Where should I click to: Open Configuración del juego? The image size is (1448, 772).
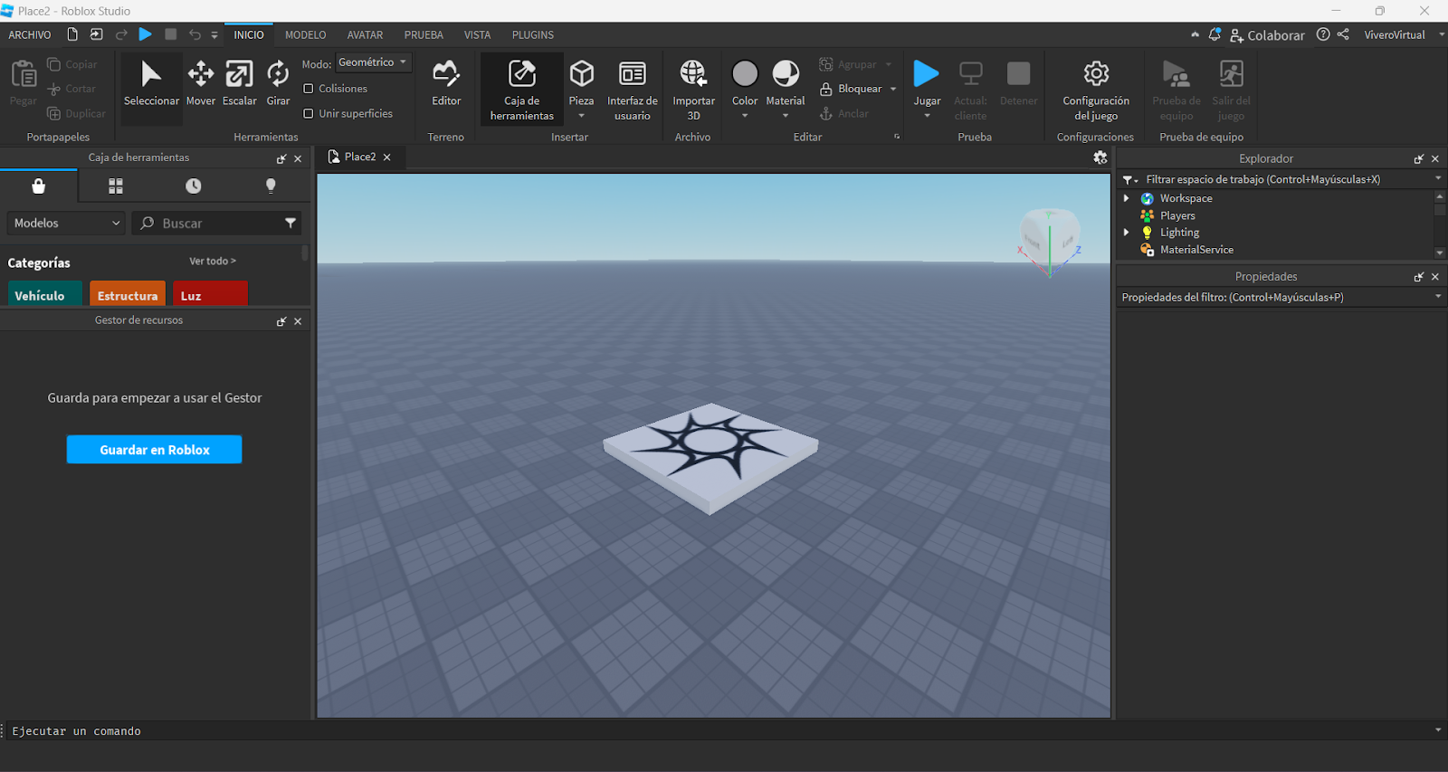[1096, 90]
